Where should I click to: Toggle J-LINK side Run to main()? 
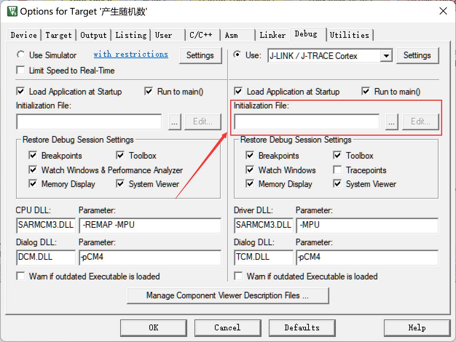click(366, 91)
